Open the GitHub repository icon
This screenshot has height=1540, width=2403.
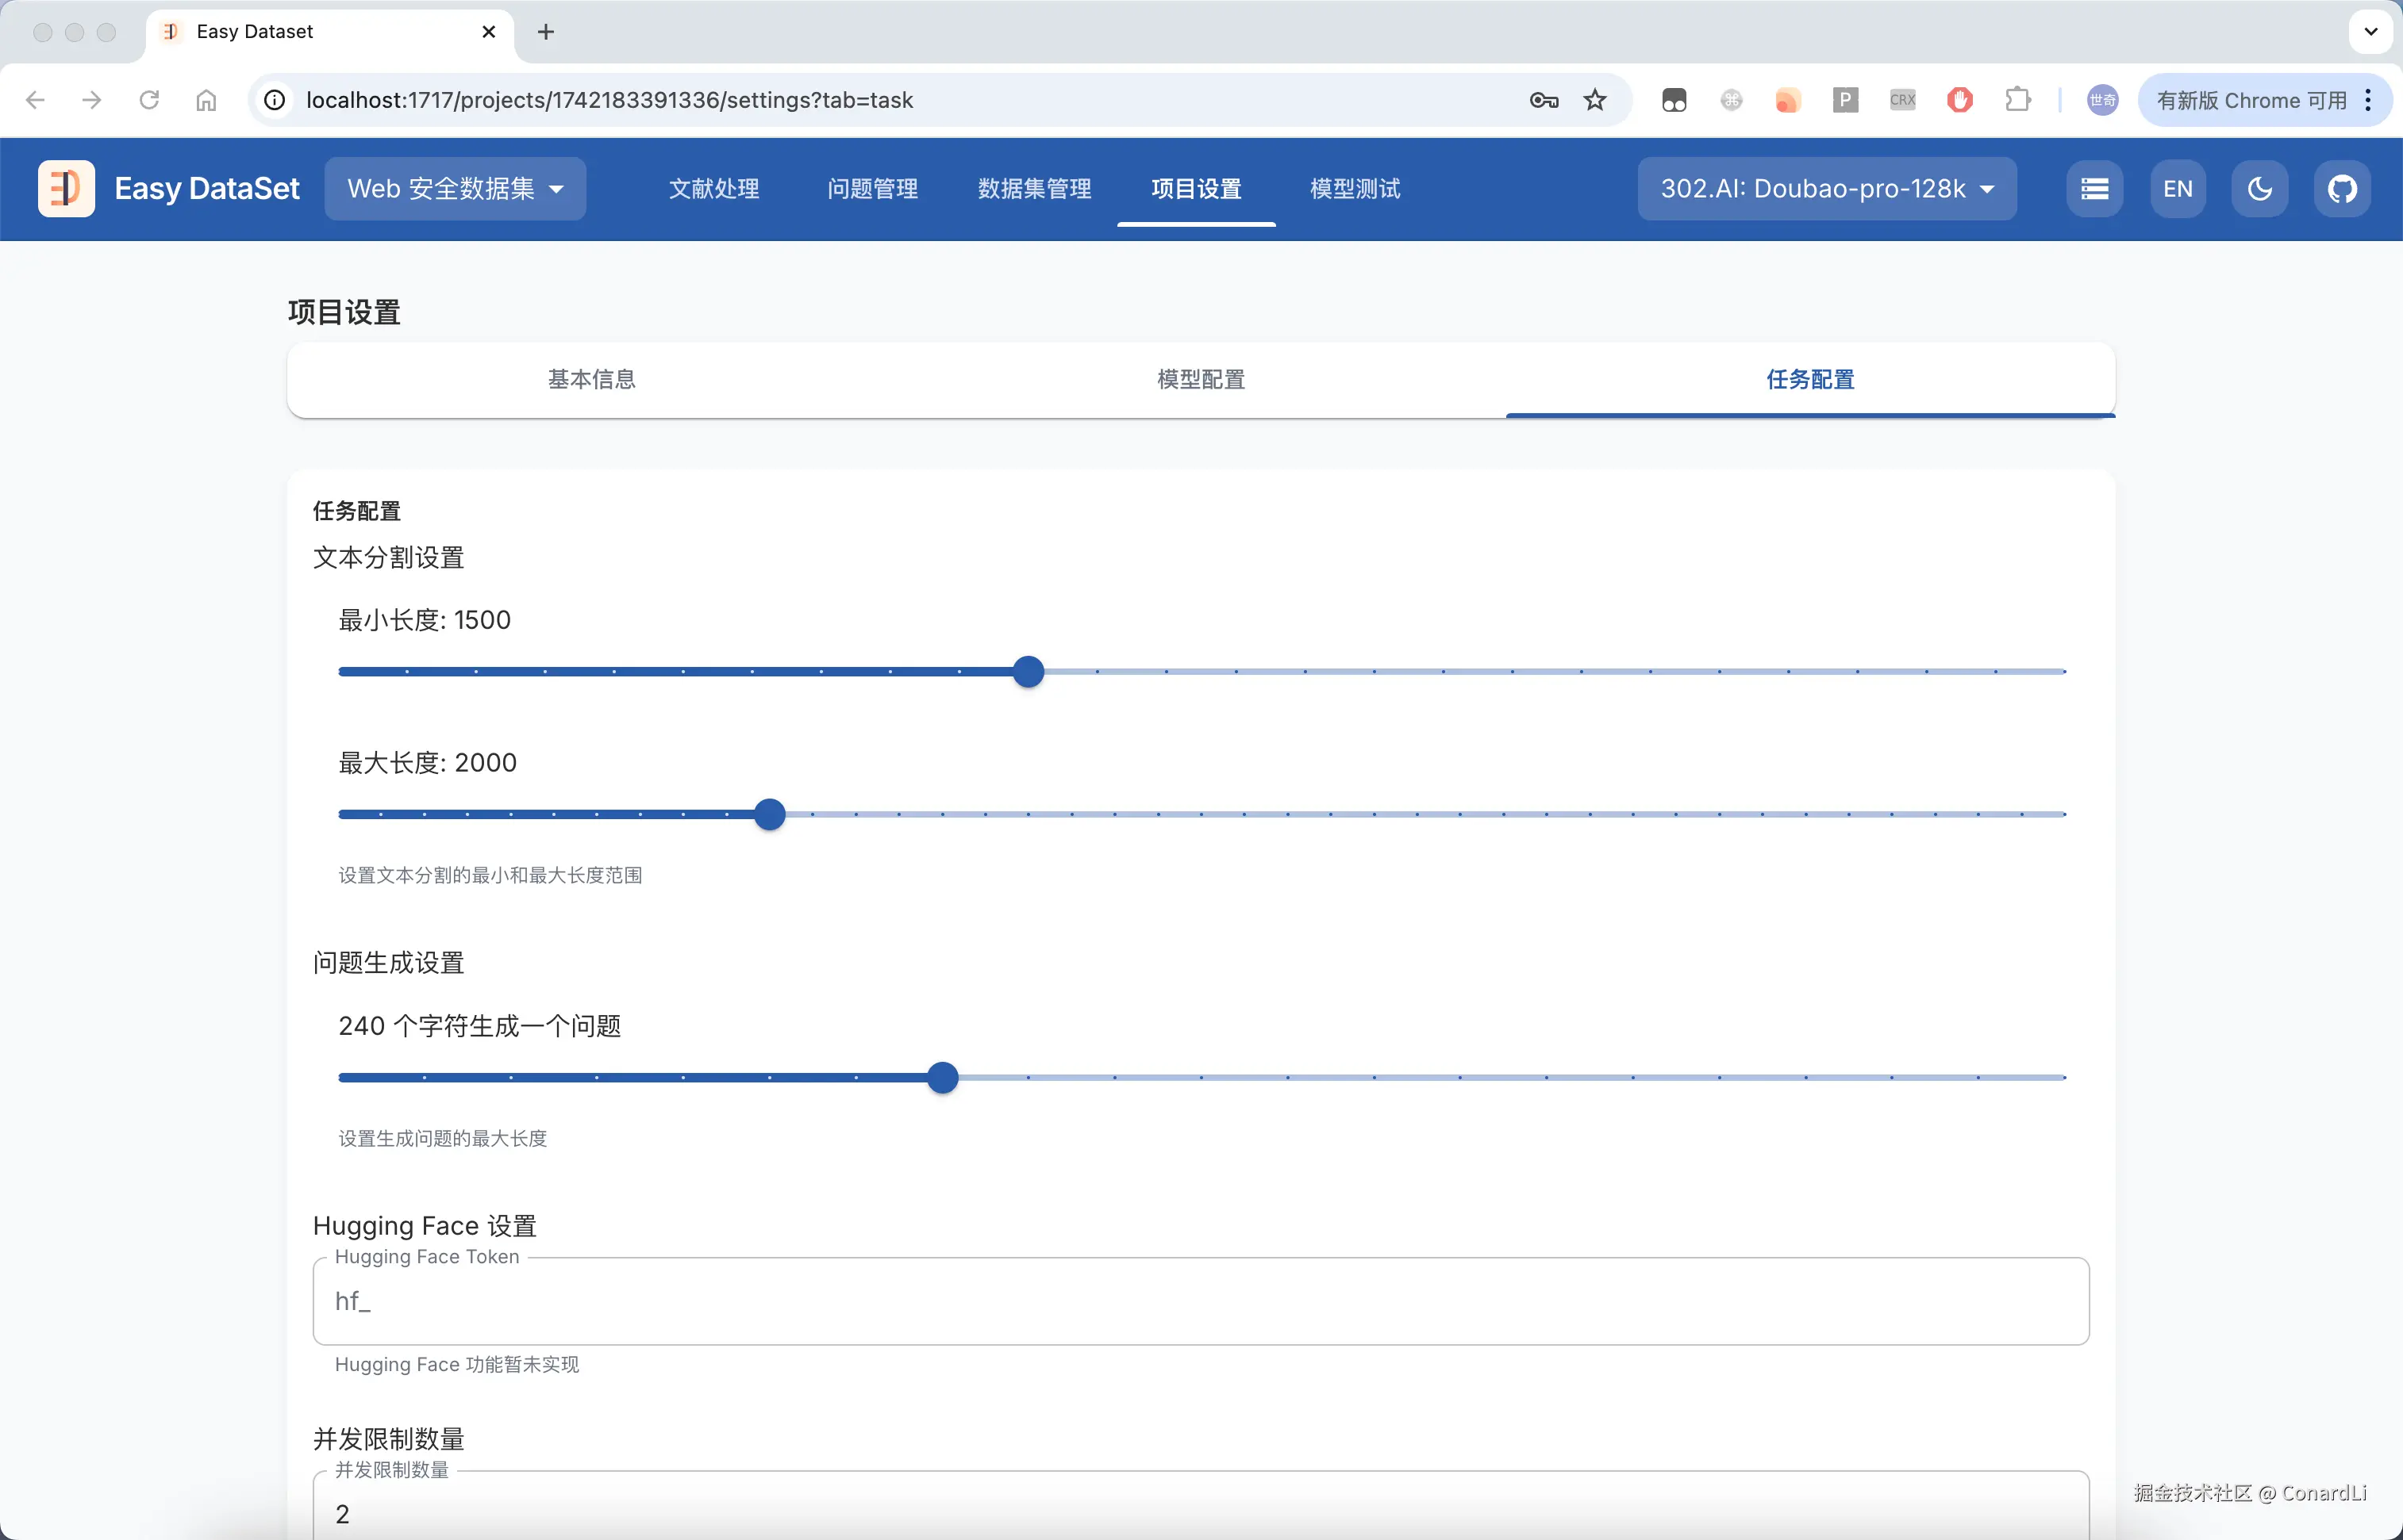point(2341,188)
